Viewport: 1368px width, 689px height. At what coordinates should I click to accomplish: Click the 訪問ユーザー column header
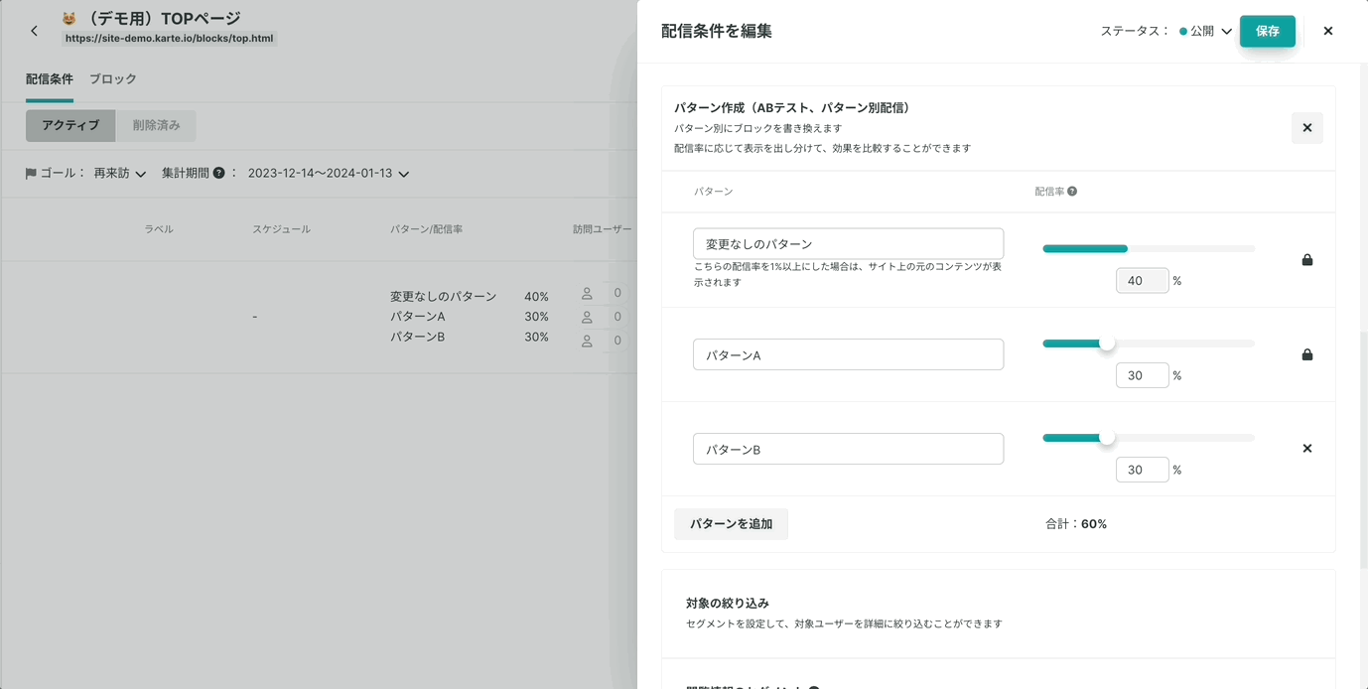pyautogui.click(x=602, y=229)
